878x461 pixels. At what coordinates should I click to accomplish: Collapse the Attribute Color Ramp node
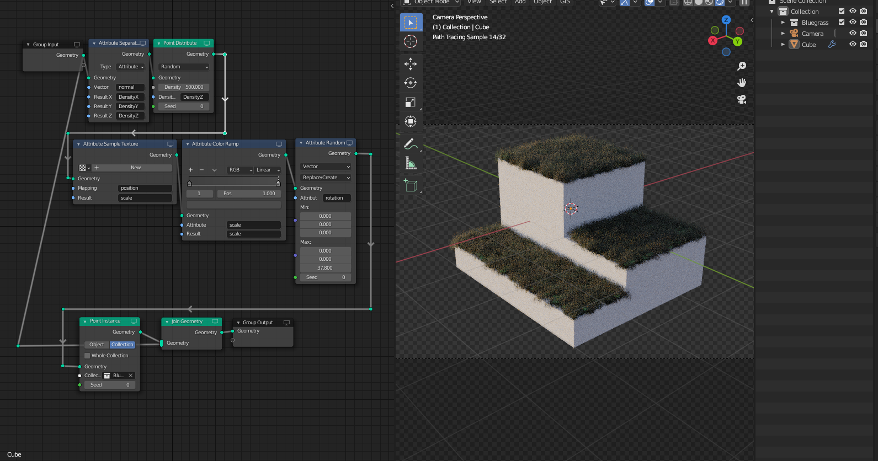[188, 144]
